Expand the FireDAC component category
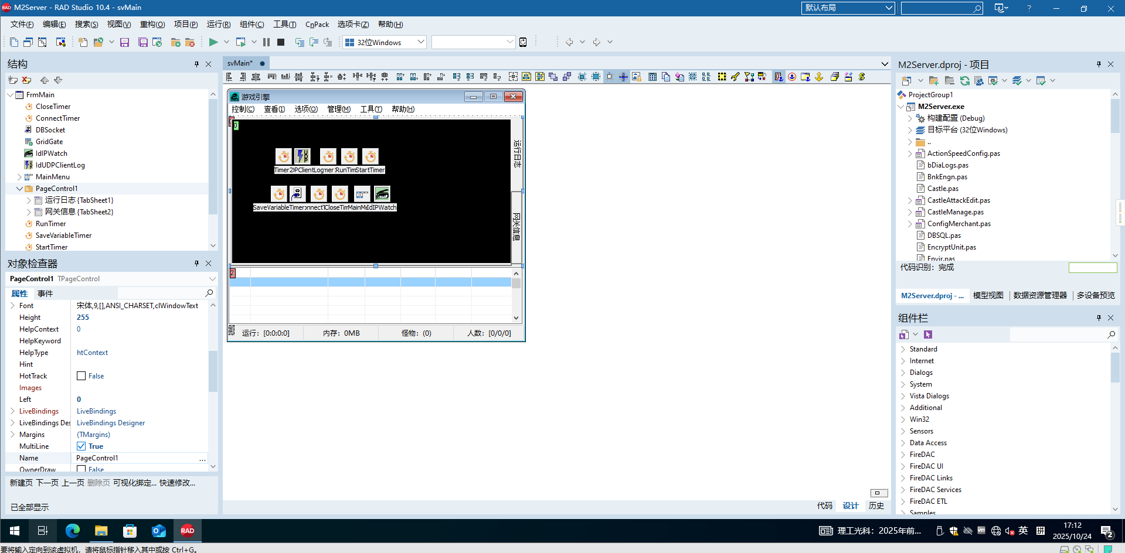The image size is (1125, 553). click(903, 455)
